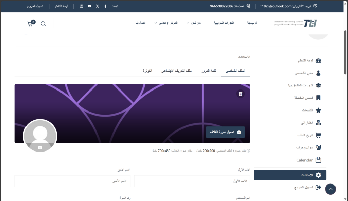Screen dimensions: 348x201
Task: Open the YouTube social icon
Action: click(x=89, y=6)
